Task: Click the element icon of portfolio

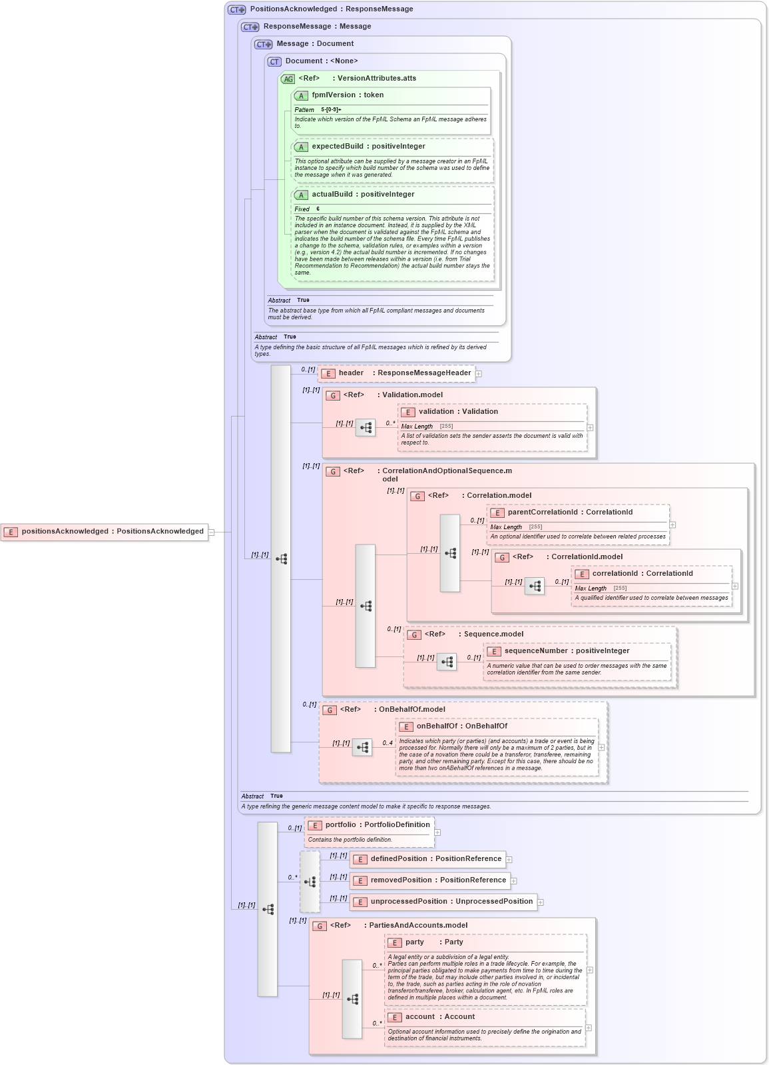Action: point(315,826)
